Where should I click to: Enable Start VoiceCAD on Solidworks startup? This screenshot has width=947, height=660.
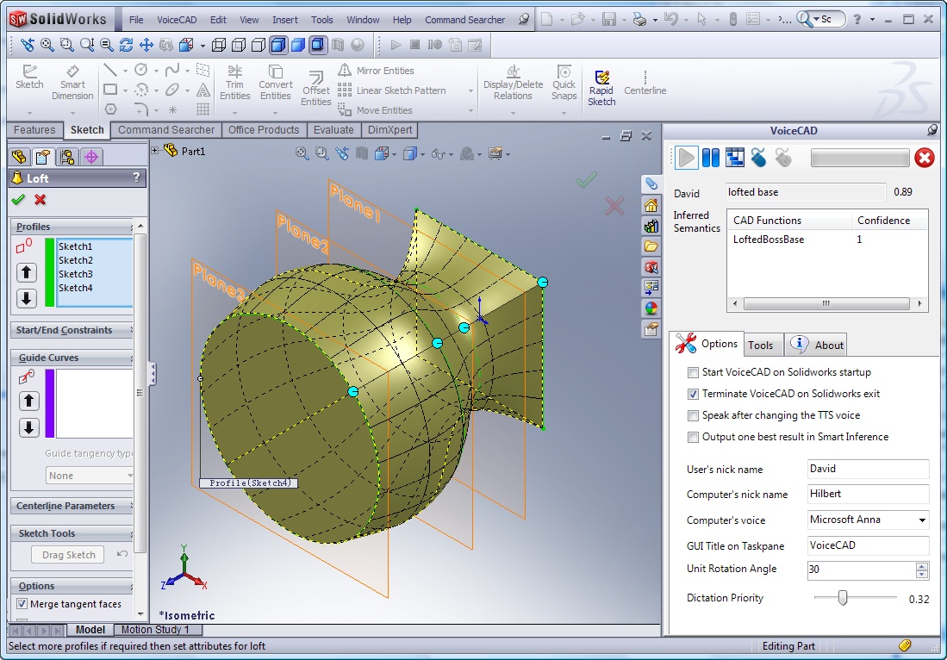click(693, 373)
